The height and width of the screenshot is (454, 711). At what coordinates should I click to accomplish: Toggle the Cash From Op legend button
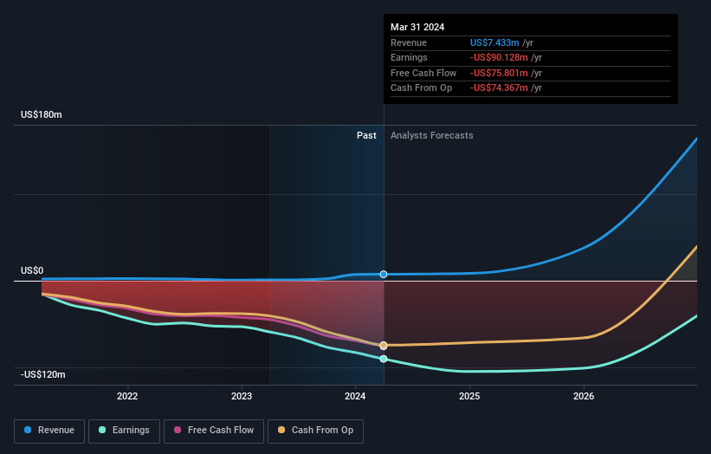(x=315, y=431)
